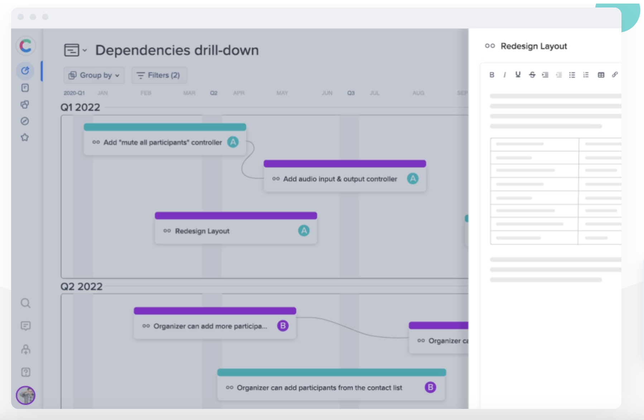Click the link icon on the Add audio input card
The image size is (644, 420).
click(x=276, y=179)
